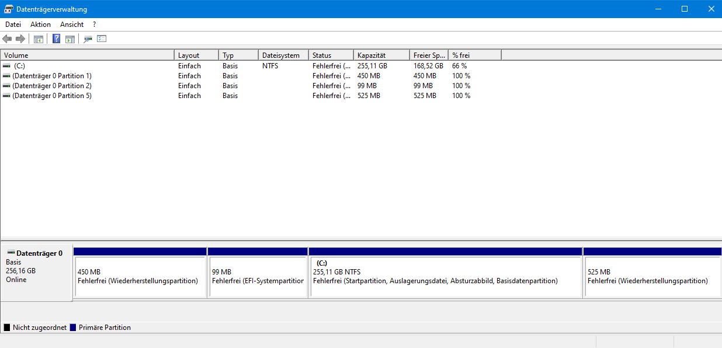Click the NTFS file system cell
722x348 pixels.
click(270, 66)
